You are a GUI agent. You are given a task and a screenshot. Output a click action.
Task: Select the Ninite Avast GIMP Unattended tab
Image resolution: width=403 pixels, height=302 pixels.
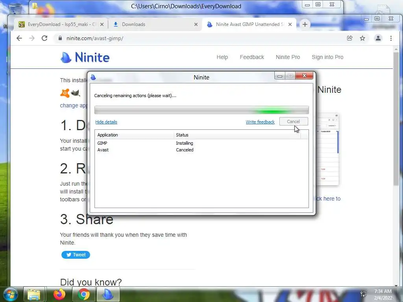249,24
